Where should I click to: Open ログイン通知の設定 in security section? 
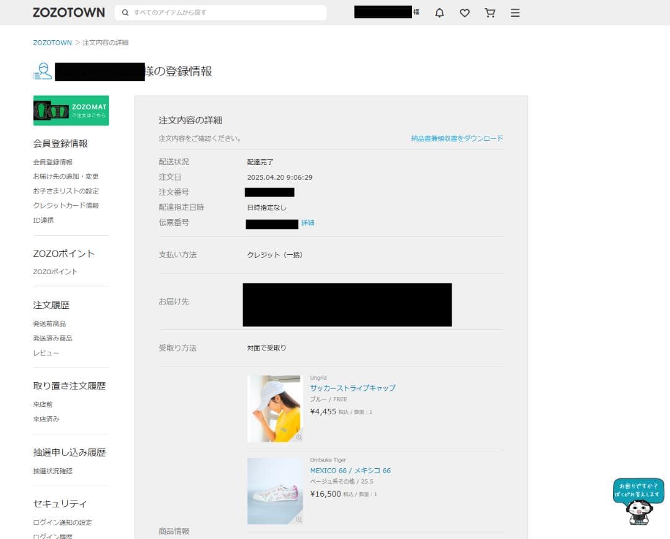click(62, 522)
